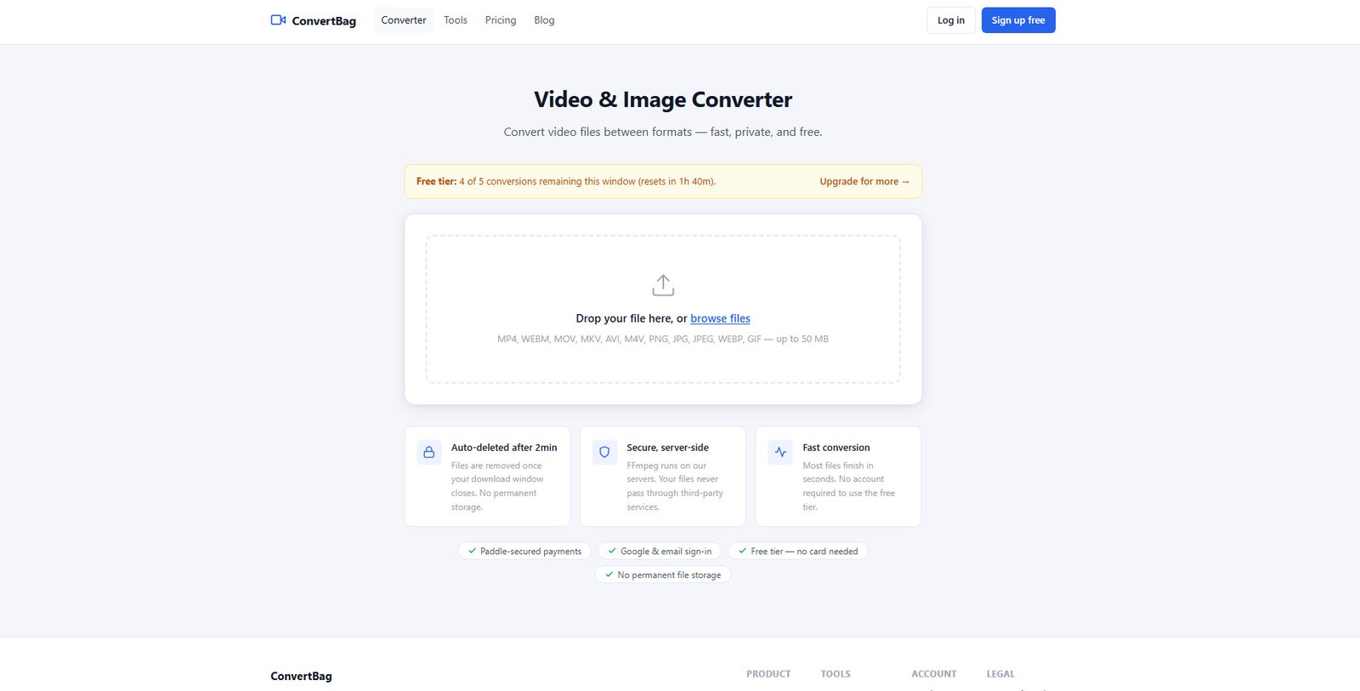Click the Log in button
The width and height of the screenshot is (1360, 691).
click(x=950, y=20)
